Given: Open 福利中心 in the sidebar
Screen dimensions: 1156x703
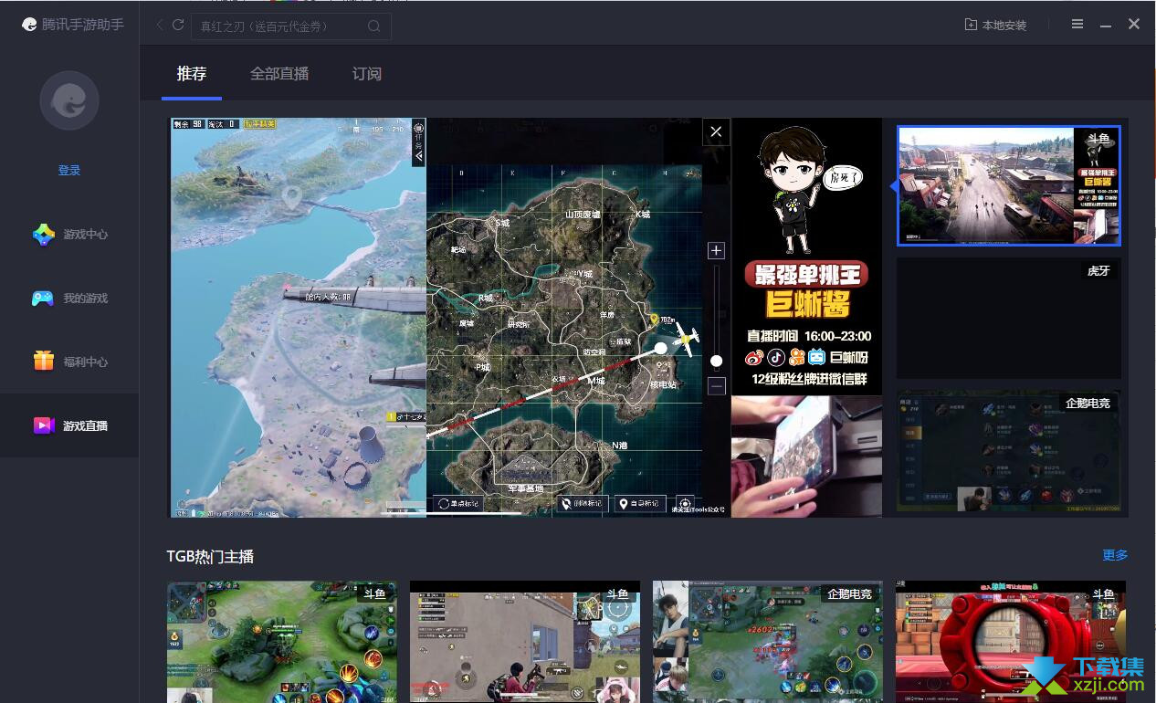Looking at the screenshot, I should coord(69,362).
